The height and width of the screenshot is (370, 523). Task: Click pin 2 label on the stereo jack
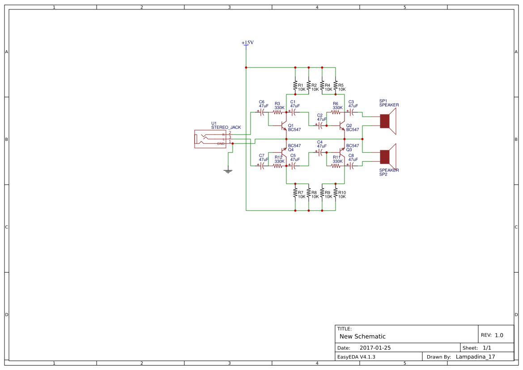(x=229, y=132)
